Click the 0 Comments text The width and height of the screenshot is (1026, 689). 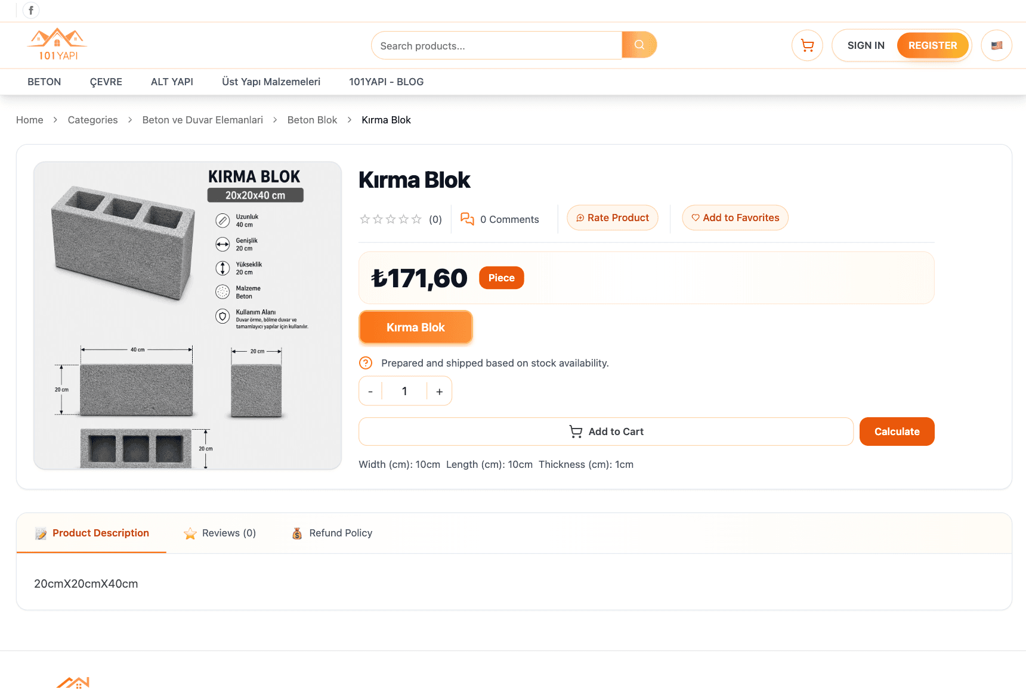coord(509,219)
